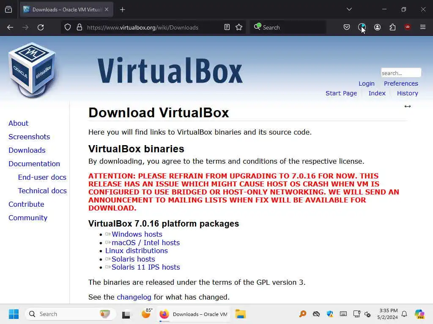Open the Contribute sidebar link
The image size is (433, 324).
pos(27,204)
